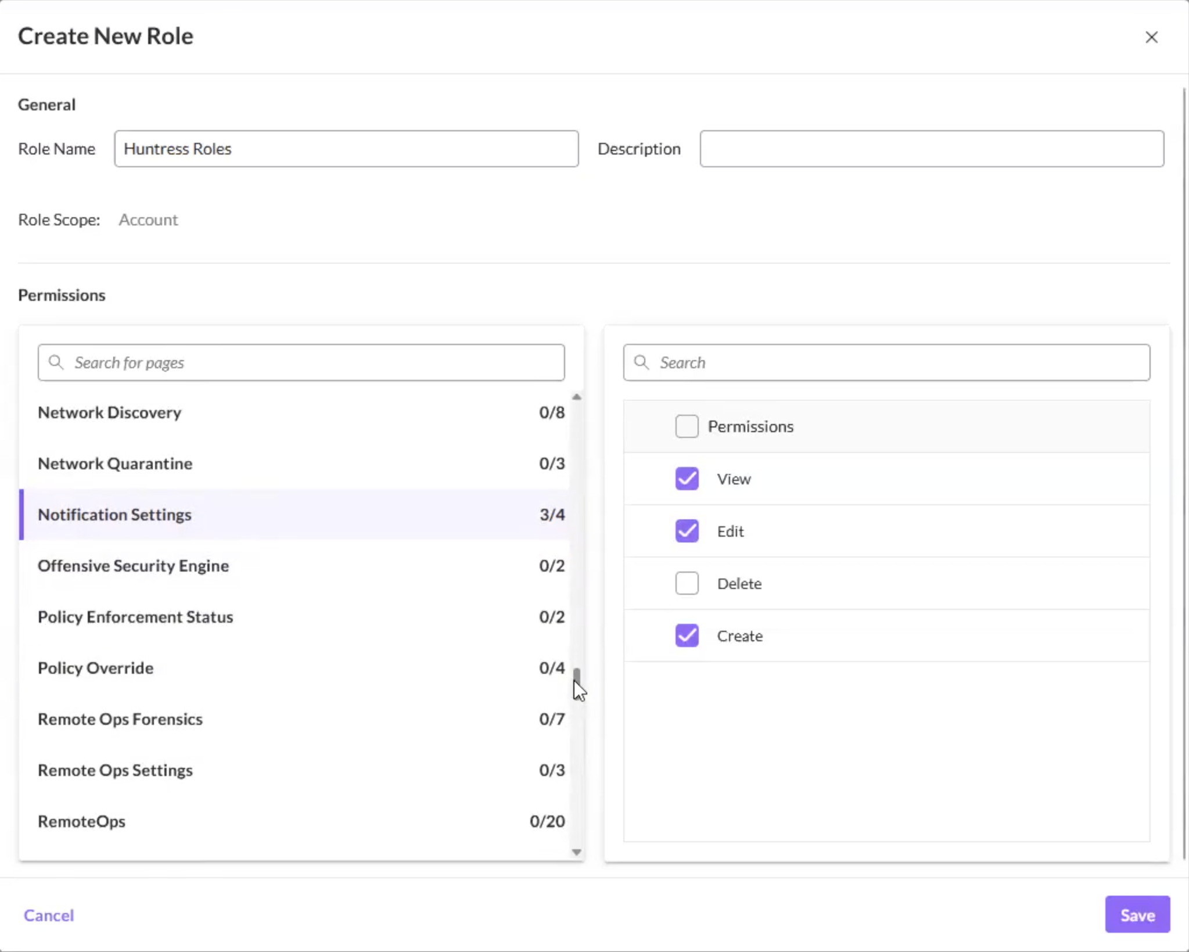The image size is (1189, 952).
Task: Click the pages list scroll down arrow
Action: (576, 852)
